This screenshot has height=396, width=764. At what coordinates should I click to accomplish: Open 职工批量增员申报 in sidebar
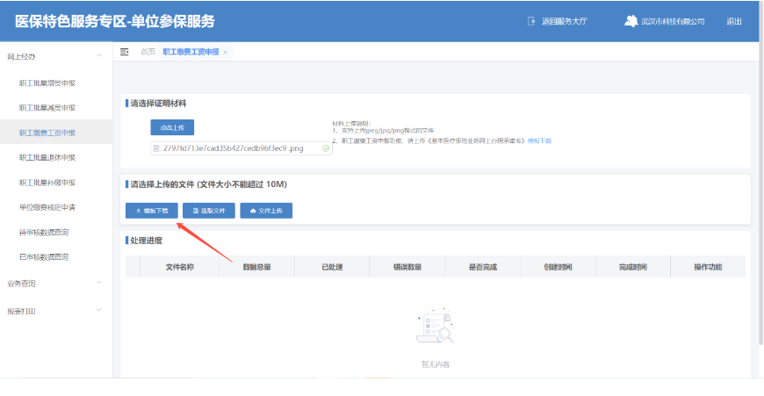(x=47, y=83)
